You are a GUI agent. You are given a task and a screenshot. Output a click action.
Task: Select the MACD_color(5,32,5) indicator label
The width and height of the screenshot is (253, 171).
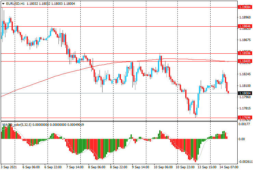point(17,124)
